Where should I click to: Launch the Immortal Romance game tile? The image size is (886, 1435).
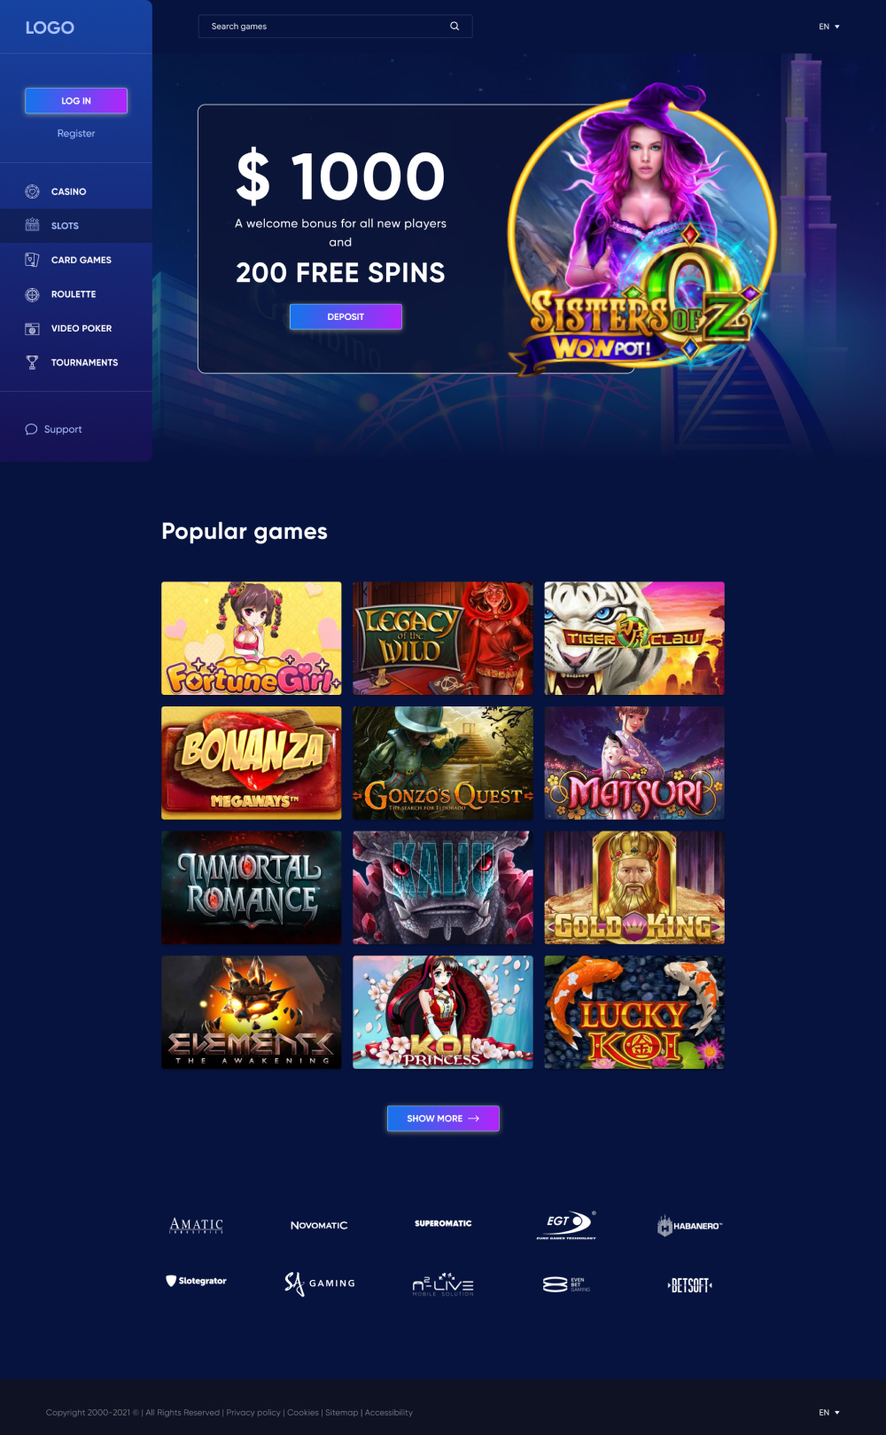[252, 887]
